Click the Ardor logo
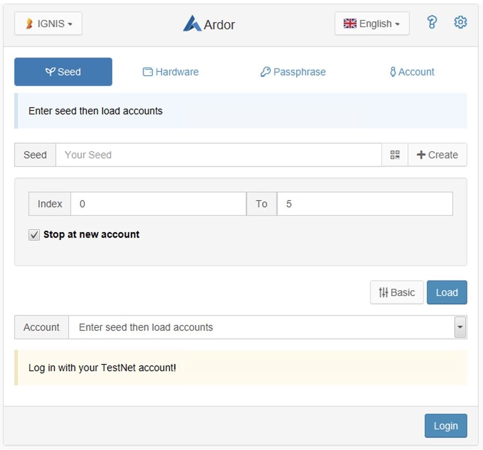Viewport: 483px width, 450px height. click(x=208, y=24)
